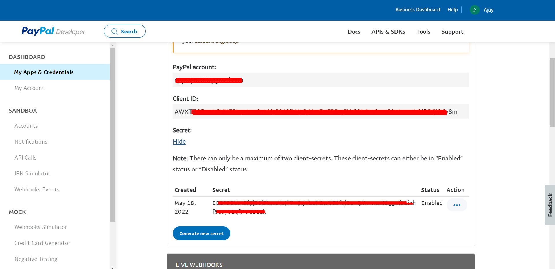The width and height of the screenshot is (555, 269).
Task: Open the Docs menu
Action: tap(354, 32)
